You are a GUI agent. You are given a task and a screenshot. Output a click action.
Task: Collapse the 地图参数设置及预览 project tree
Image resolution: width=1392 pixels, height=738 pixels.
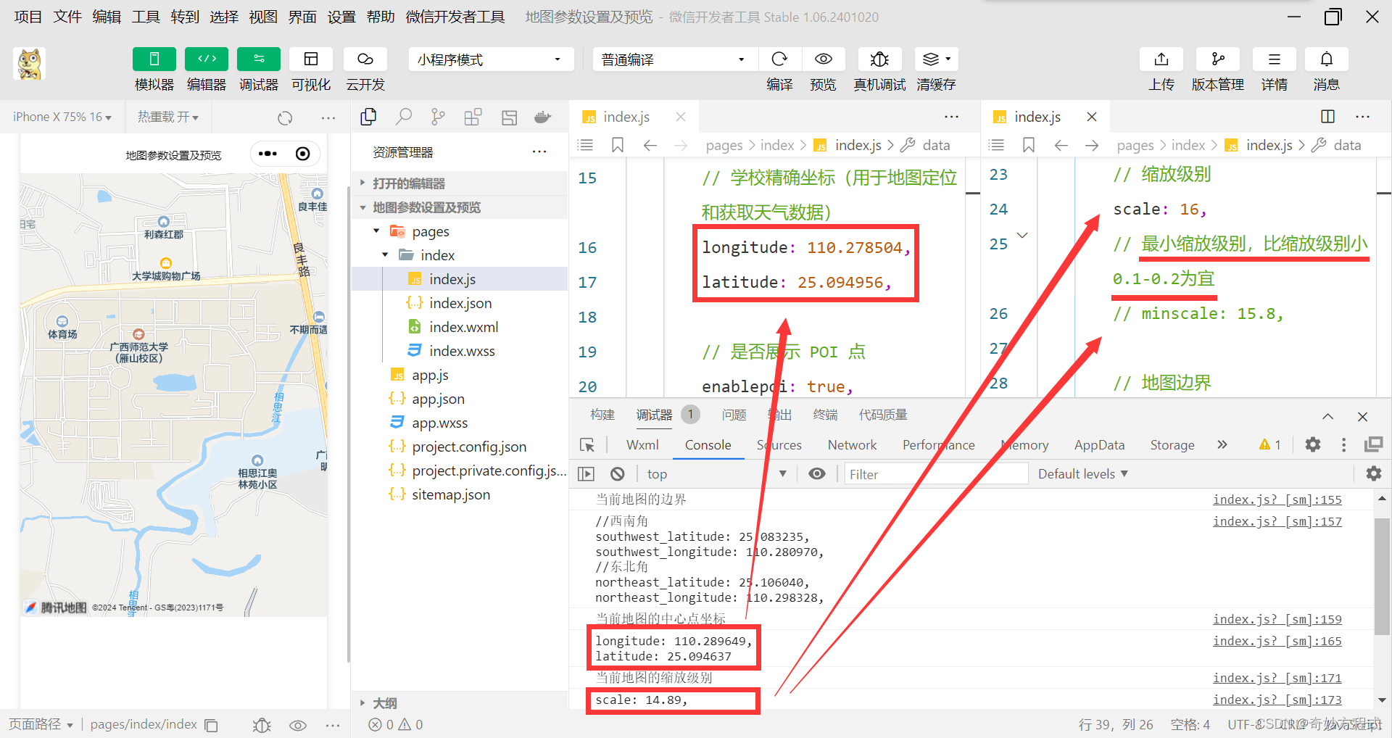click(460, 207)
